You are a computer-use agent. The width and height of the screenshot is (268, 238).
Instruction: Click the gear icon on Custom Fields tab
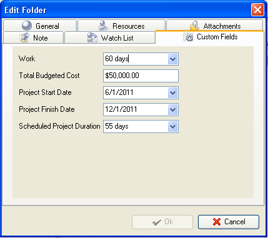(188, 37)
